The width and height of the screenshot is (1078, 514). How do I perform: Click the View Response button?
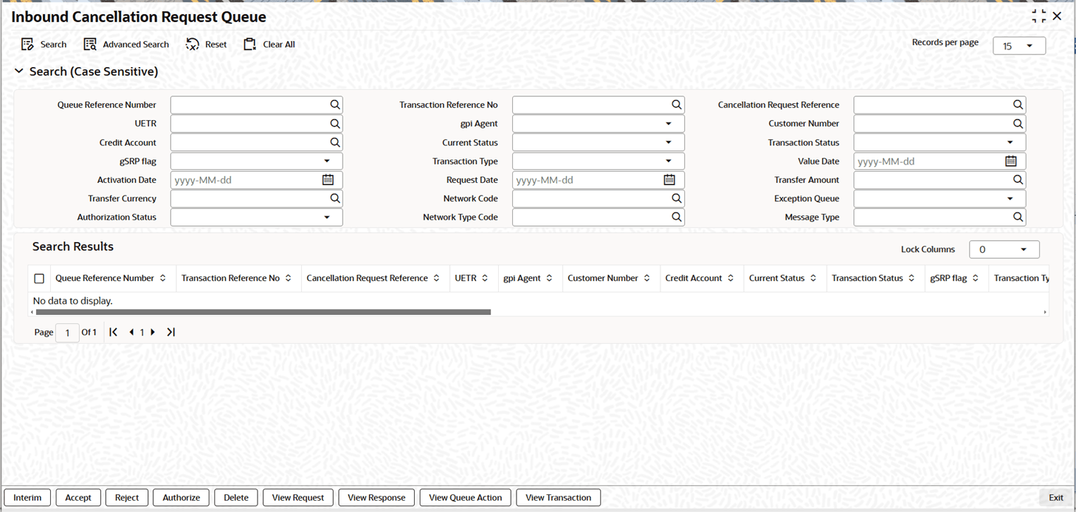[x=377, y=498]
